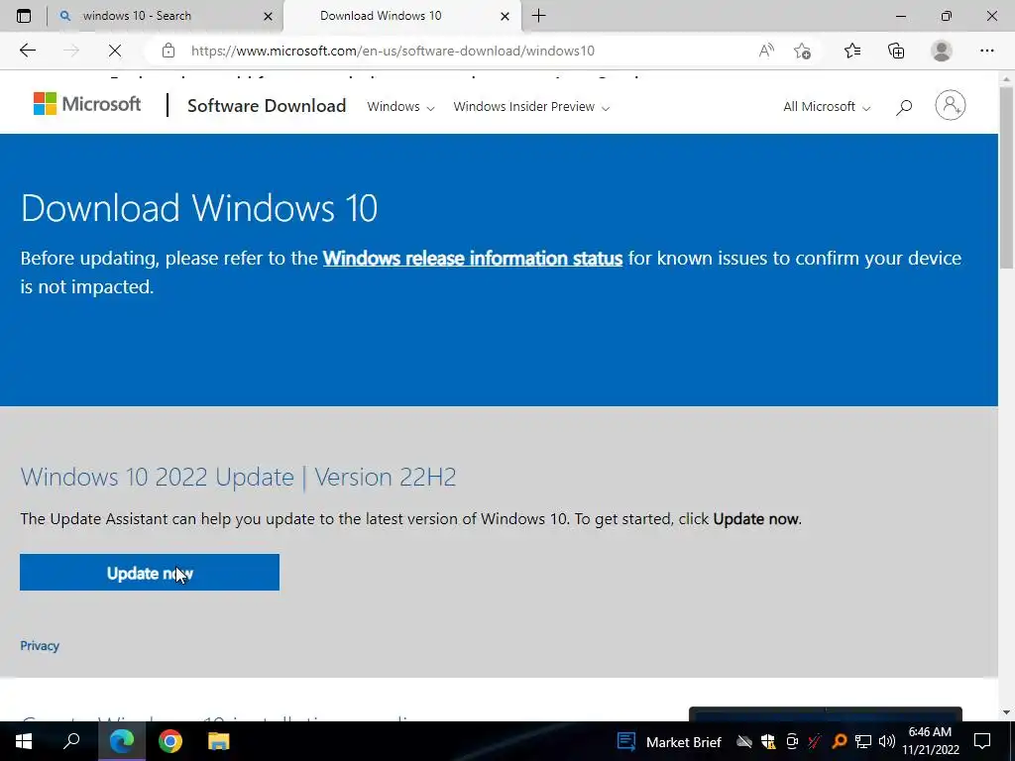Open Collections panel

point(896,51)
